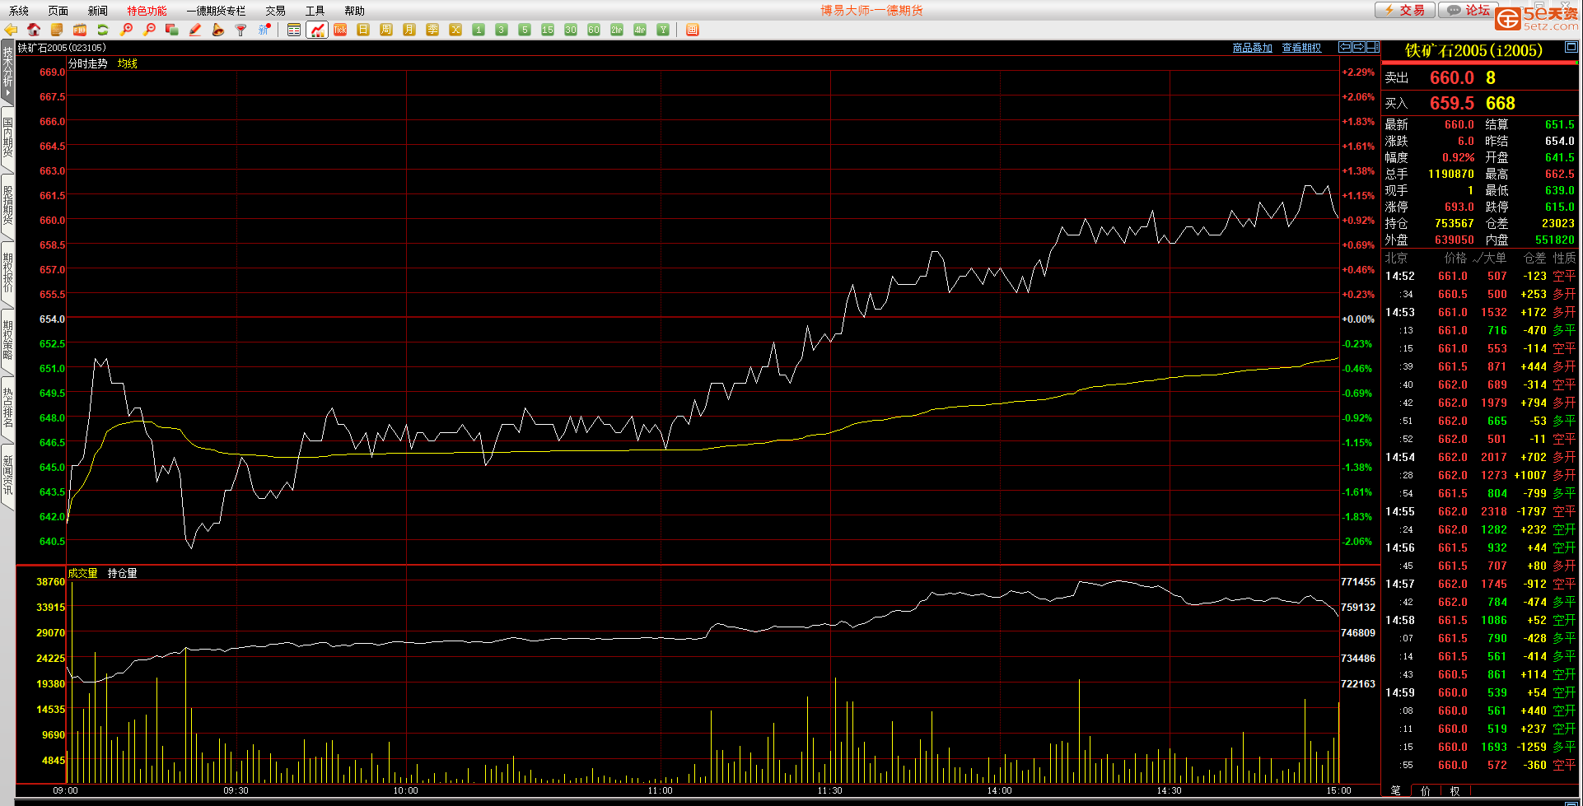The image size is (1583, 806).
Task: Click the back arrow toolbar icon
Action: click(12, 30)
